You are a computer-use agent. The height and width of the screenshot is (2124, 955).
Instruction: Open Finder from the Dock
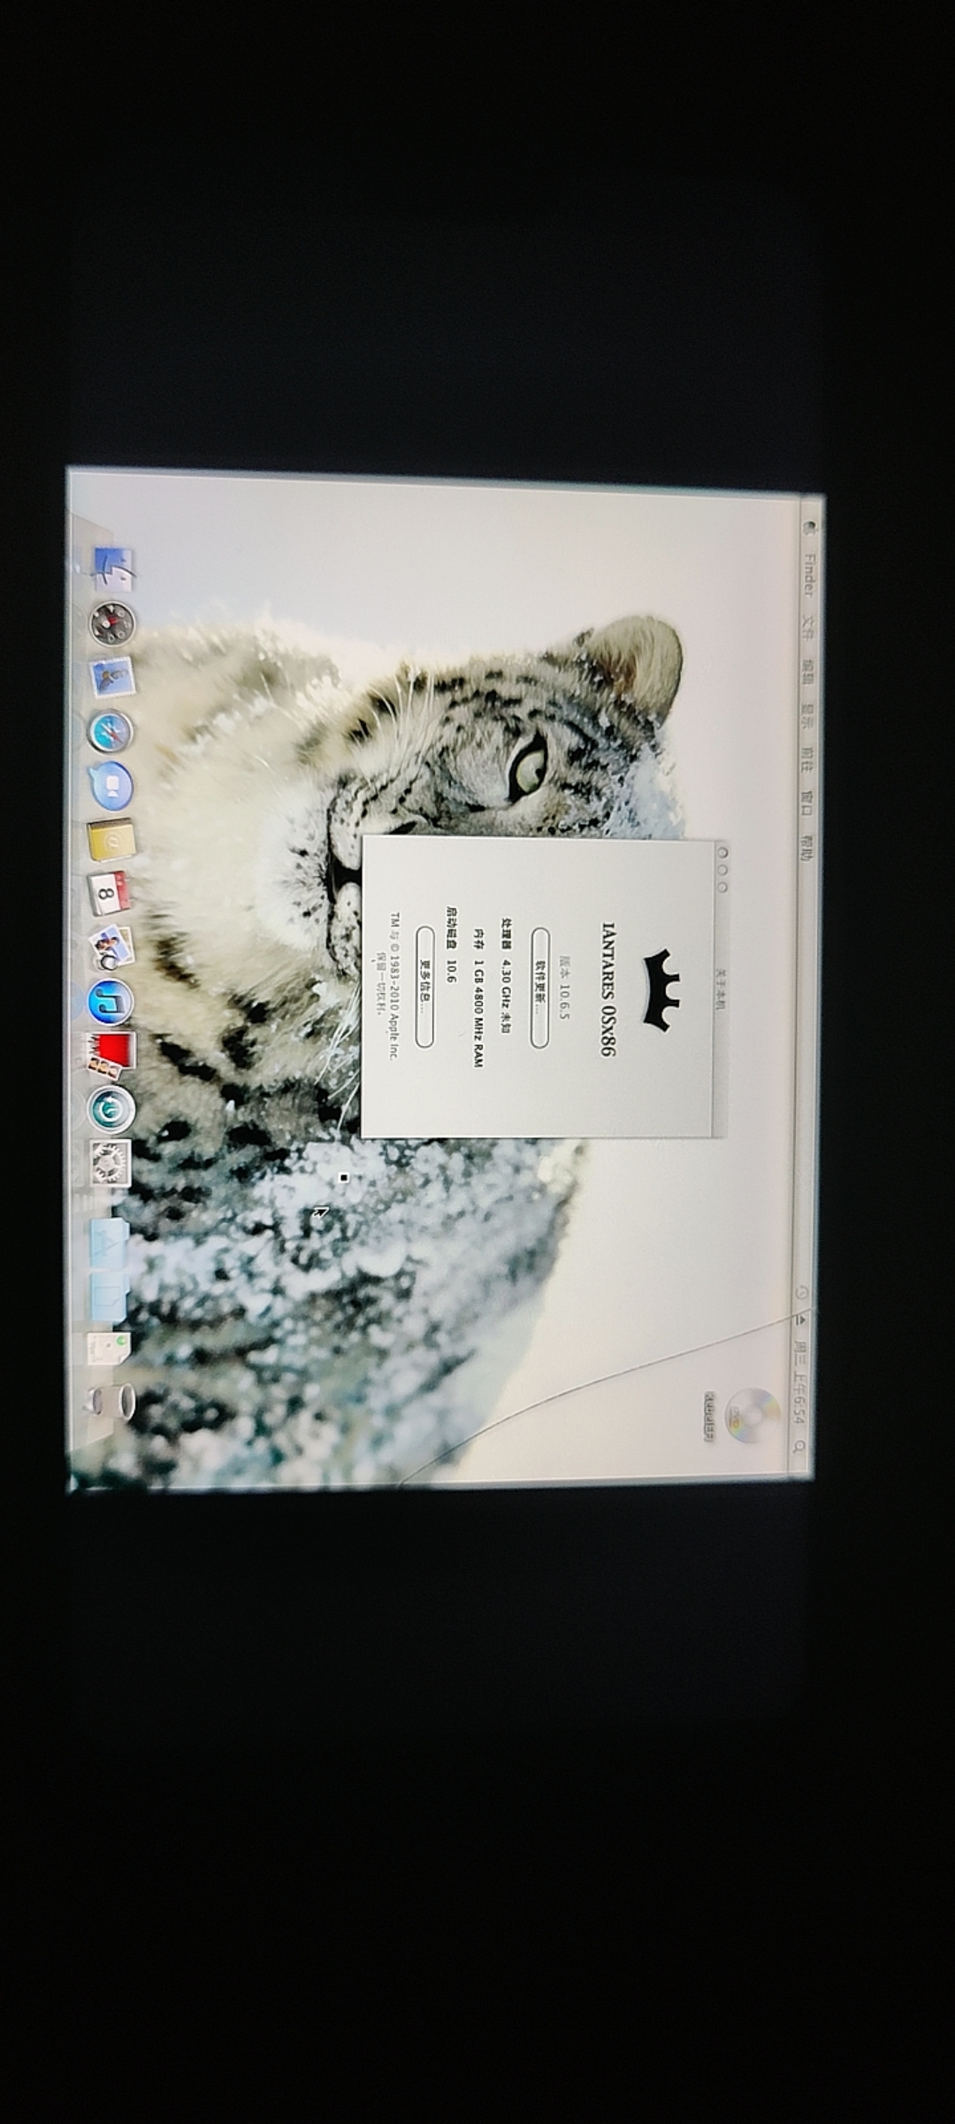(x=112, y=570)
